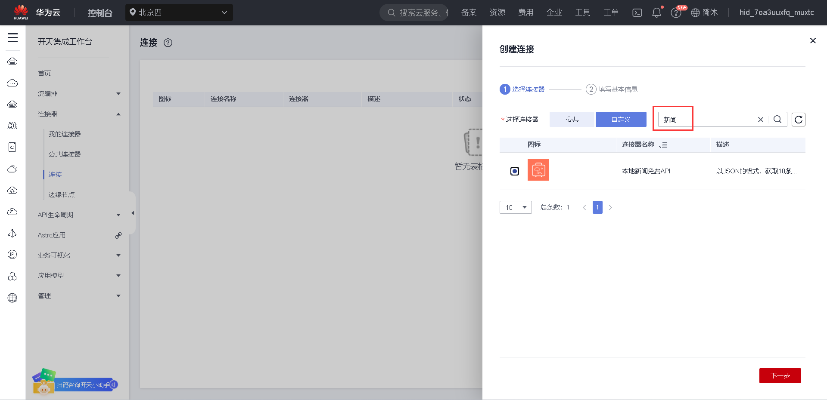
Task: Click the 下一步 button
Action: [x=780, y=375]
